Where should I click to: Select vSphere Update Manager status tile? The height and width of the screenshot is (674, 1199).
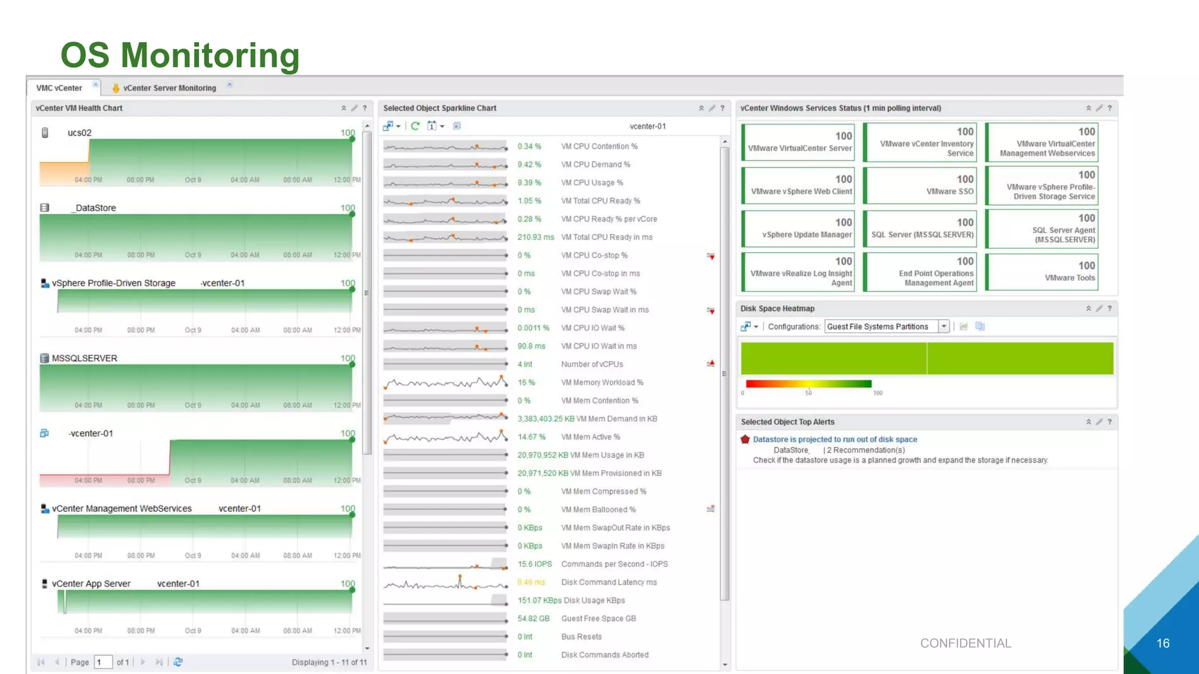(799, 229)
